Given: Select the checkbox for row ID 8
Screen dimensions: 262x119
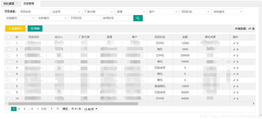Looking at the screenshot, I should click(9, 86).
